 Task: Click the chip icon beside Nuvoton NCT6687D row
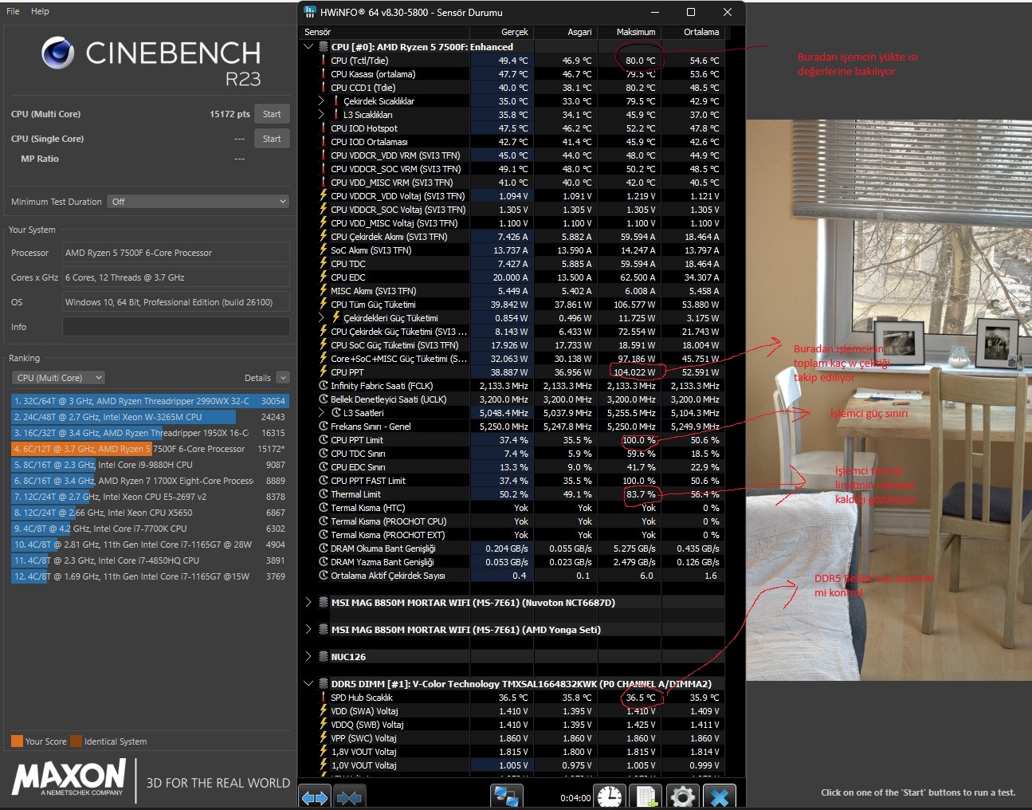pyautogui.click(x=323, y=603)
